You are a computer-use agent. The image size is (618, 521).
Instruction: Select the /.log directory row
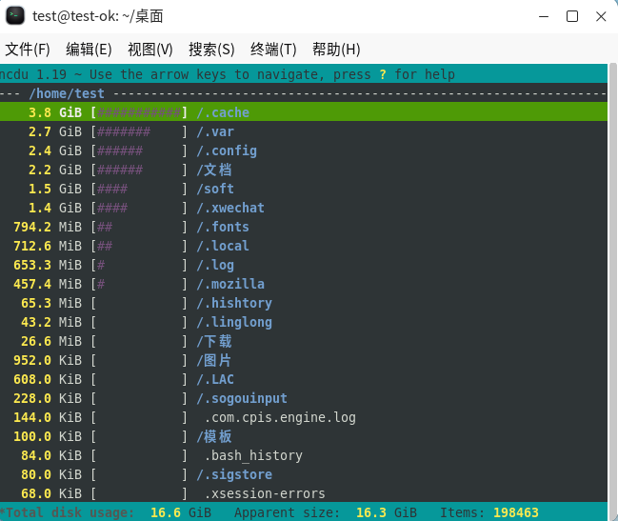coord(304,265)
